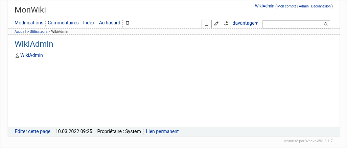
Task: Click the pencil edit icon
Action: (x=216, y=24)
